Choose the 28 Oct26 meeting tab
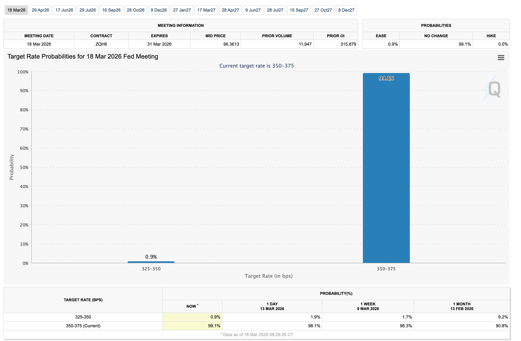Image resolution: width=521 pixels, height=341 pixels. pyautogui.click(x=135, y=10)
